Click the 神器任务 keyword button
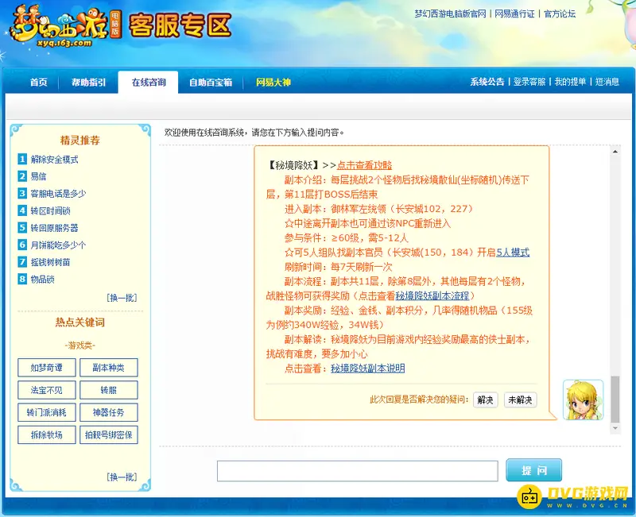 point(109,412)
